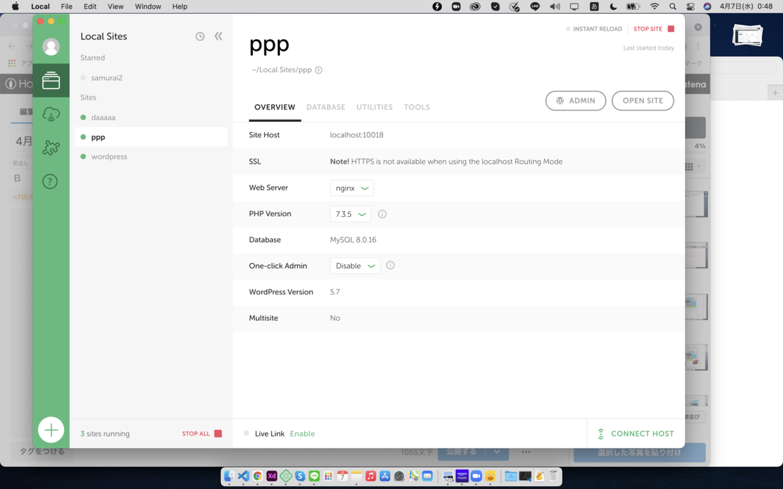The height and width of the screenshot is (489, 783).
Task: Click the MySQL 8.0.16 database value
Action: (x=353, y=240)
